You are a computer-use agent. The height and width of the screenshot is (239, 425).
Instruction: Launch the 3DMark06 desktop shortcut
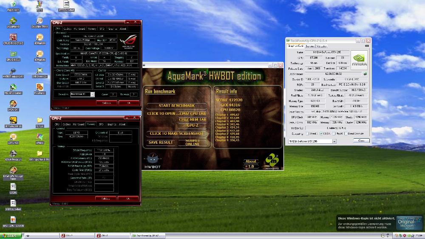[40, 55]
